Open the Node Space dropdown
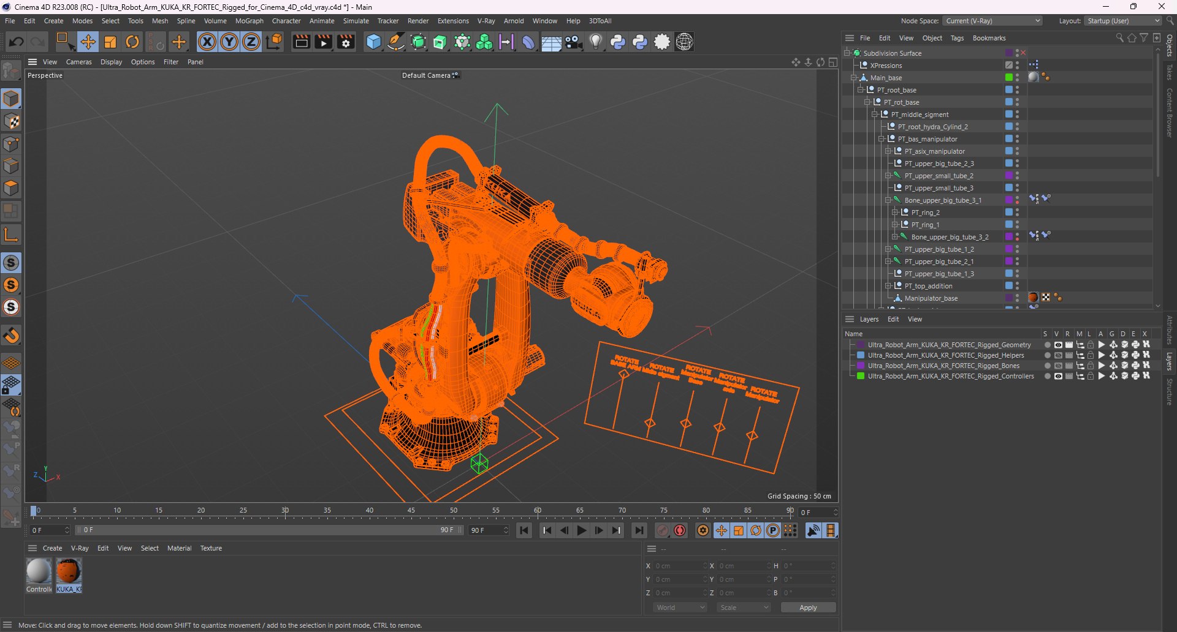 (x=992, y=21)
